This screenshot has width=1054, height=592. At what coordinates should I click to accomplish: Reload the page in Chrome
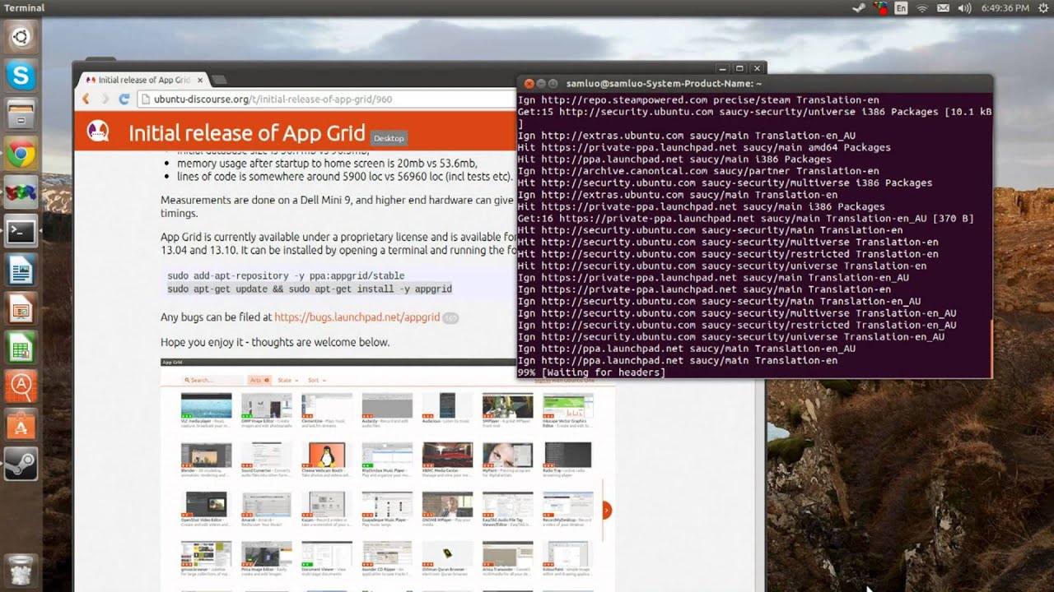click(x=124, y=99)
